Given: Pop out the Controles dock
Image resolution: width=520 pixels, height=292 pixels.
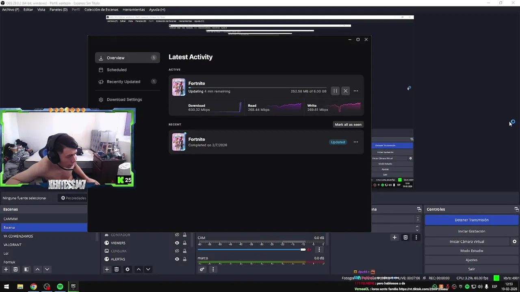Looking at the screenshot, I should [516, 209].
